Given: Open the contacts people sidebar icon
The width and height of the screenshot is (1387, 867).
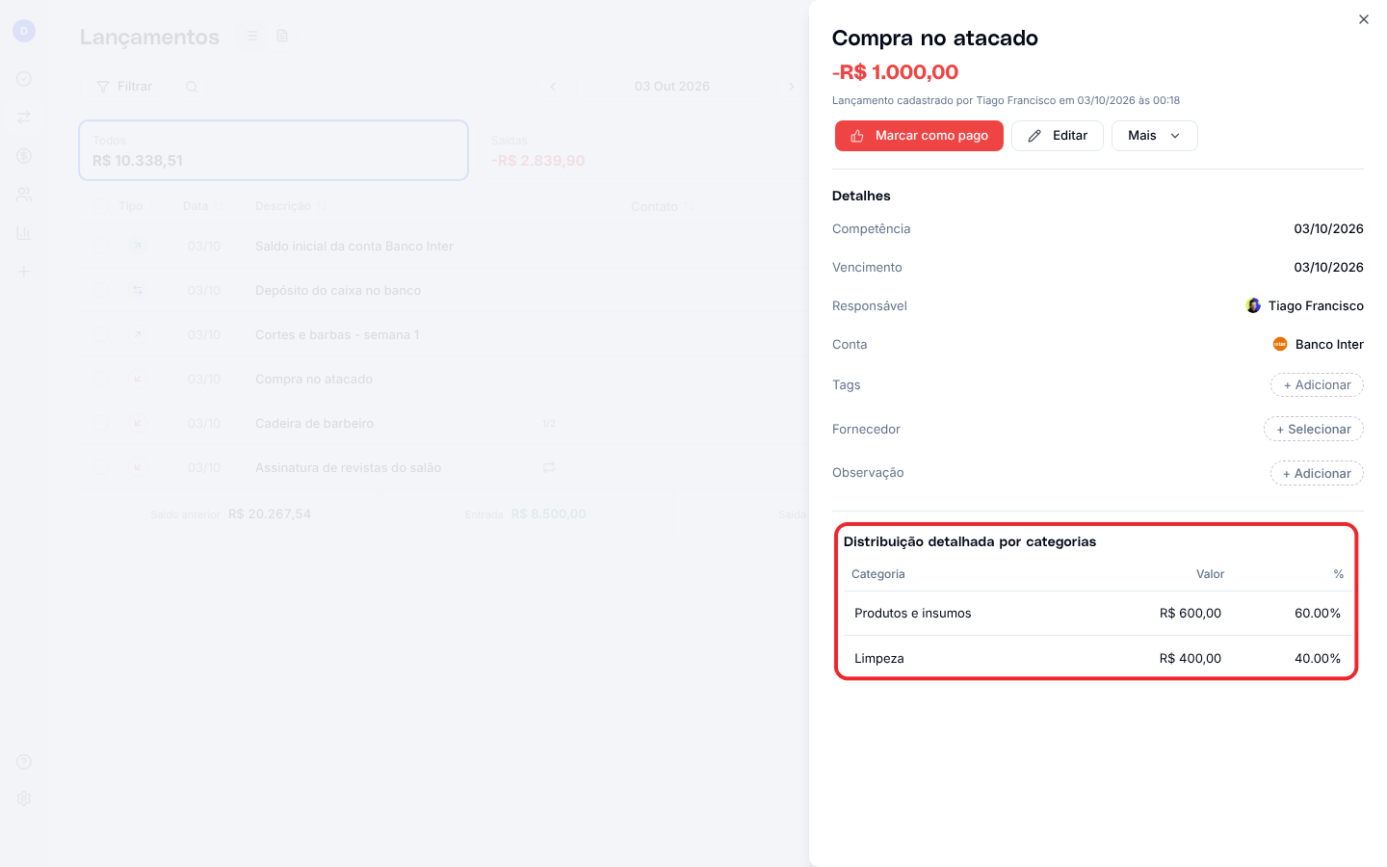Looking at the screenshot, I should pyautogui.click(x=24, y=195).
